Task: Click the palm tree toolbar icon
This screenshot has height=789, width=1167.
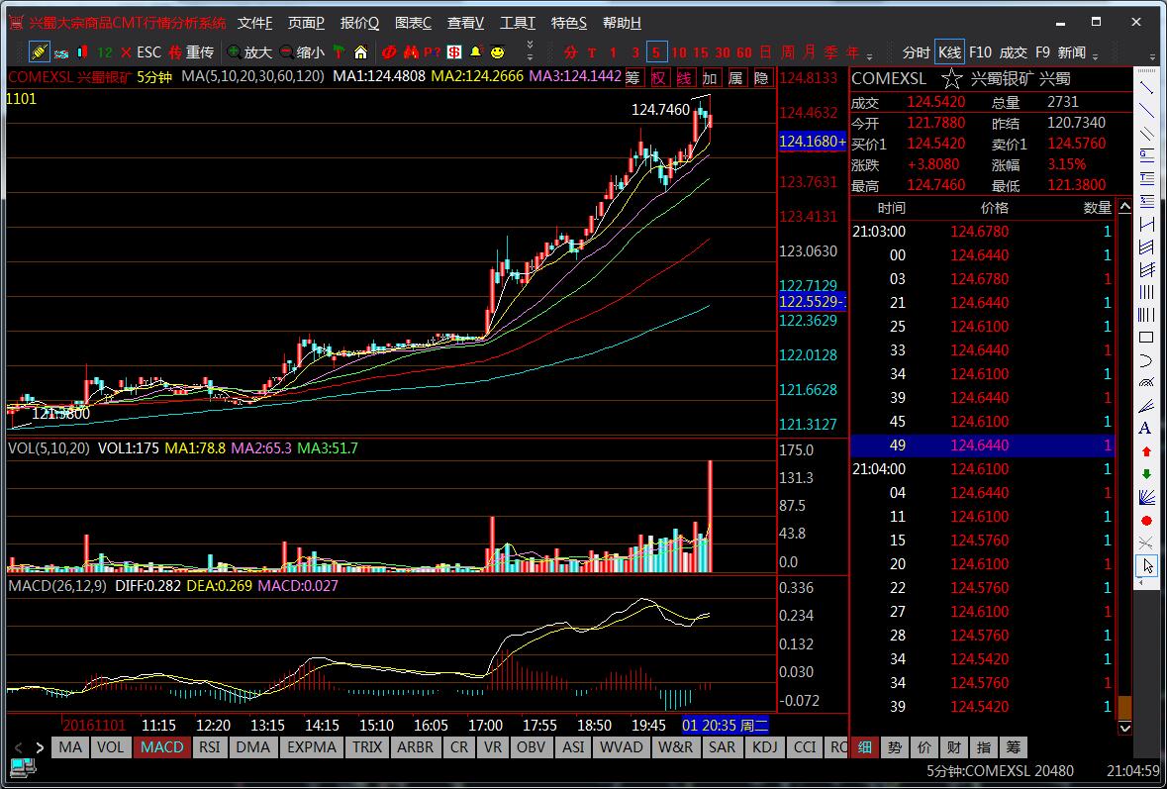Action: [x=340, y=52]
